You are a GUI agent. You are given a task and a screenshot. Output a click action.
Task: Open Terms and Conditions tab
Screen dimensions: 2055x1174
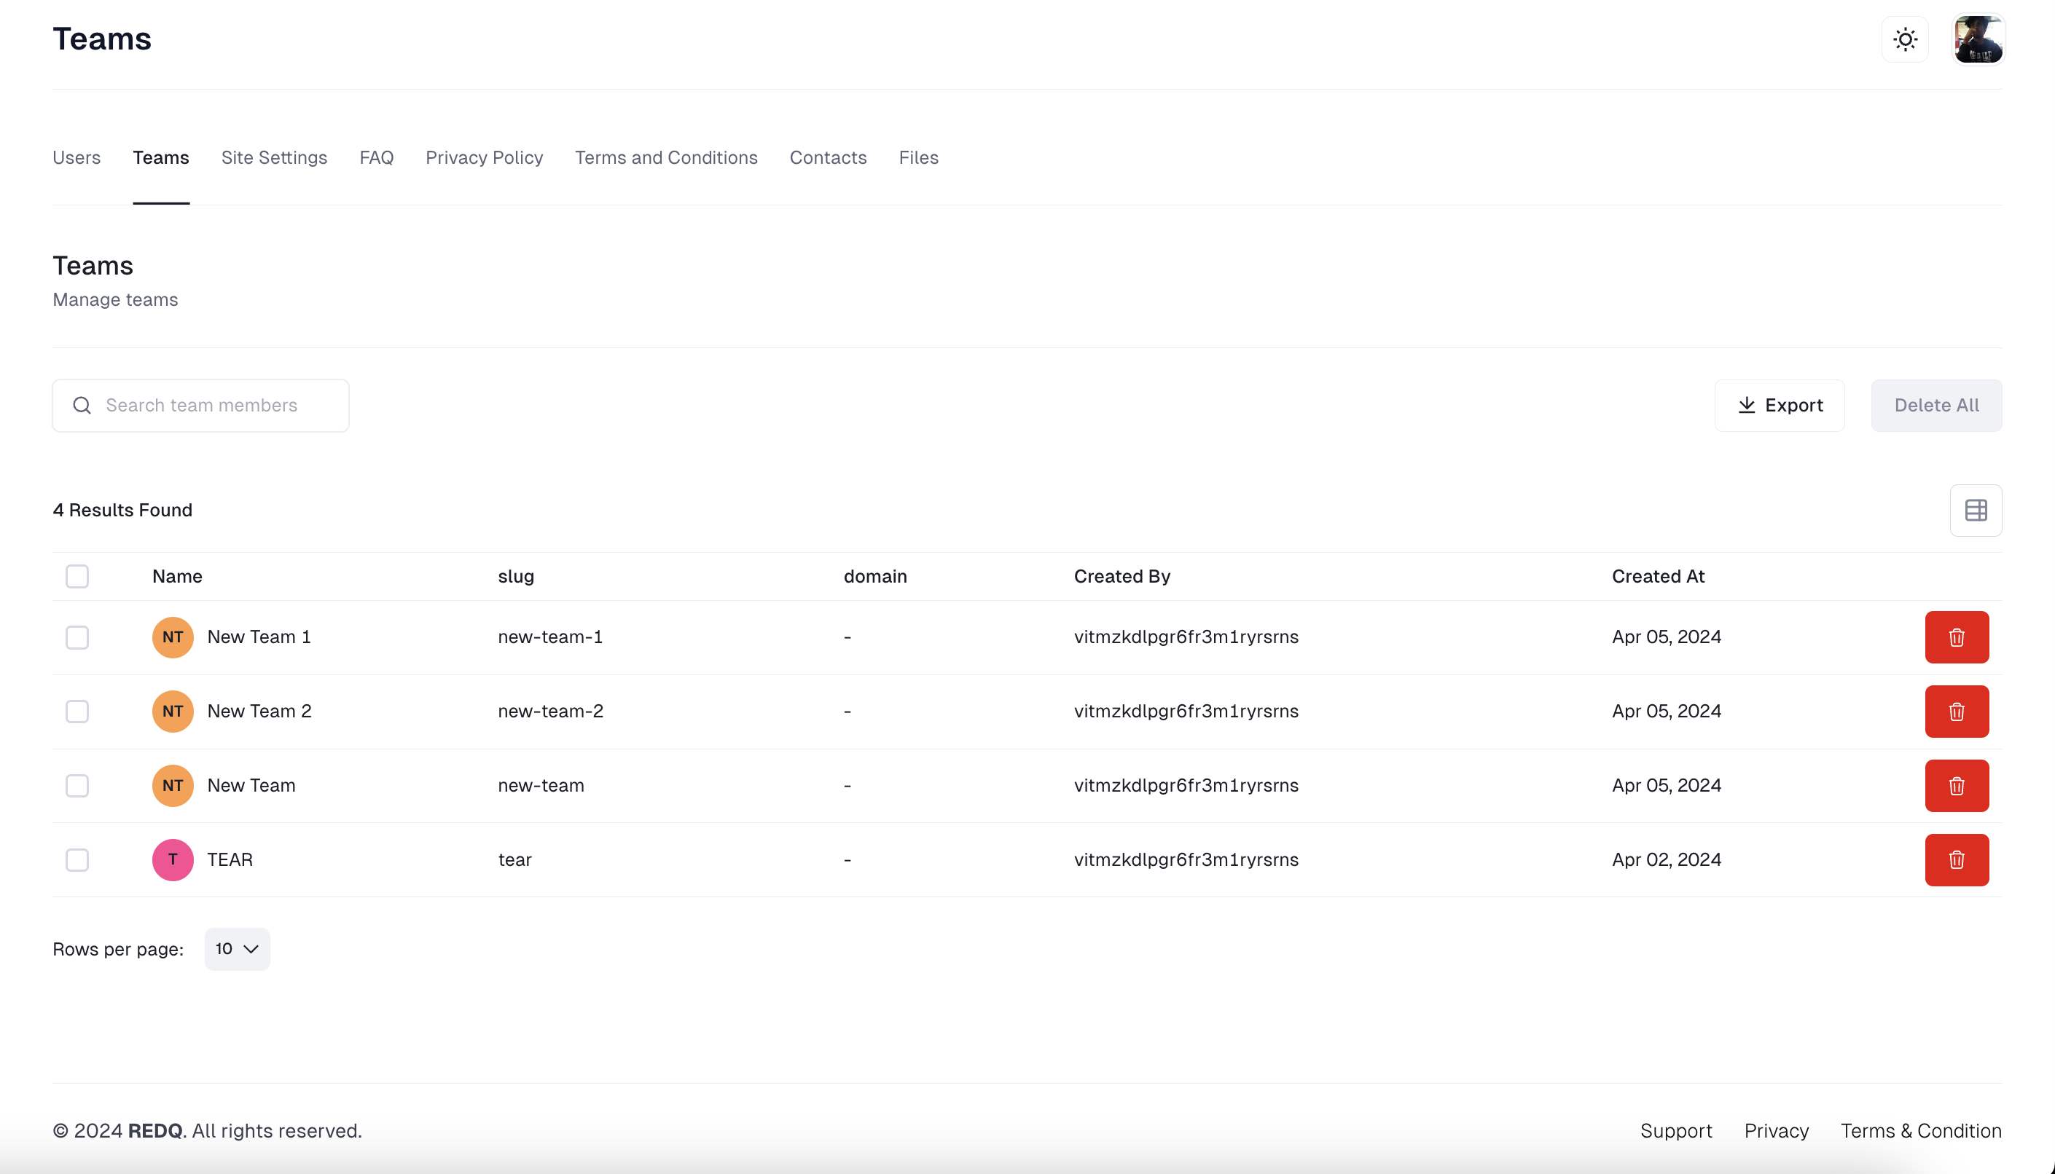click(667, 157)
